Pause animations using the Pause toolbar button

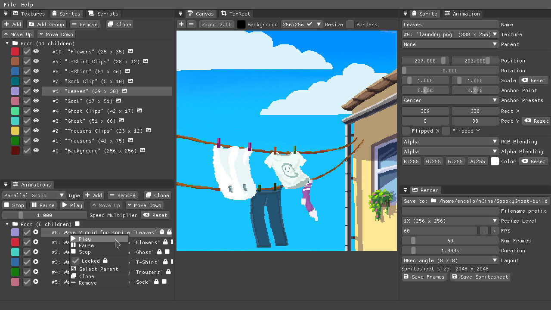[43, 205]
